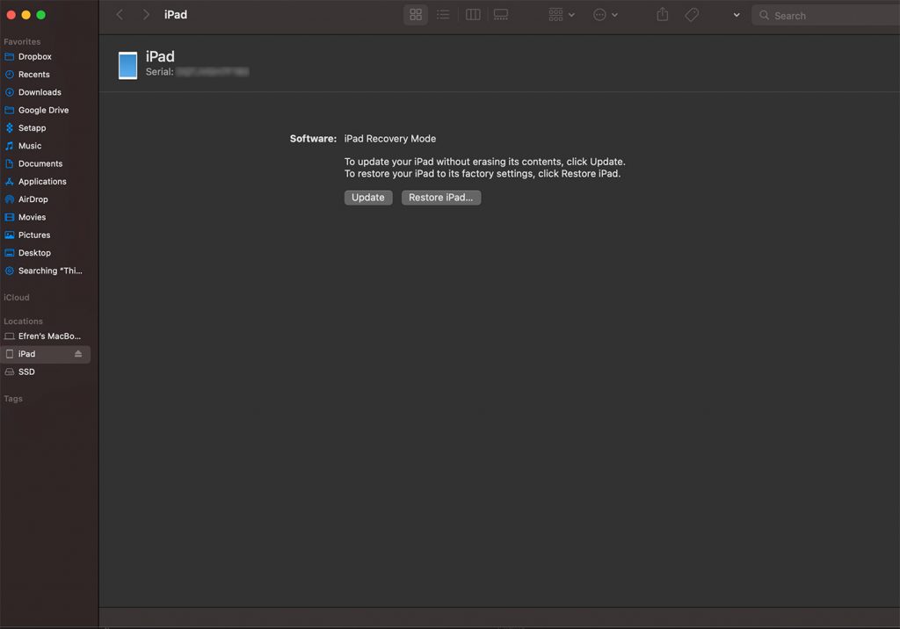Click the Share toolbar icon

663,15
